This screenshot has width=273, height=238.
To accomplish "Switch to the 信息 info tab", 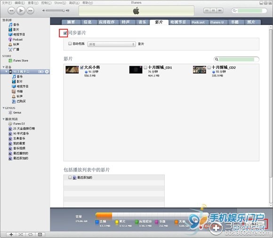I will coord(88,22).
